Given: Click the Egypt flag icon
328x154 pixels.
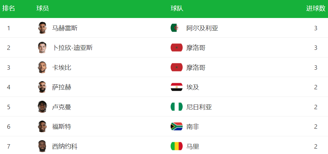Looking at the screenshot, I should coord(176,87).
